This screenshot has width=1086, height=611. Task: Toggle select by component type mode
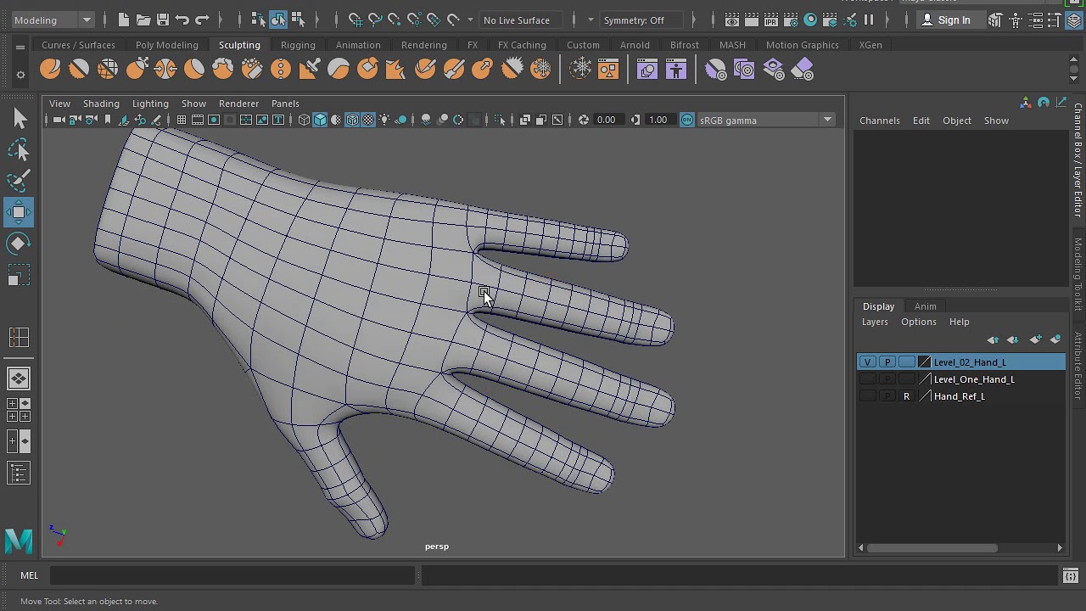(298, 20)
